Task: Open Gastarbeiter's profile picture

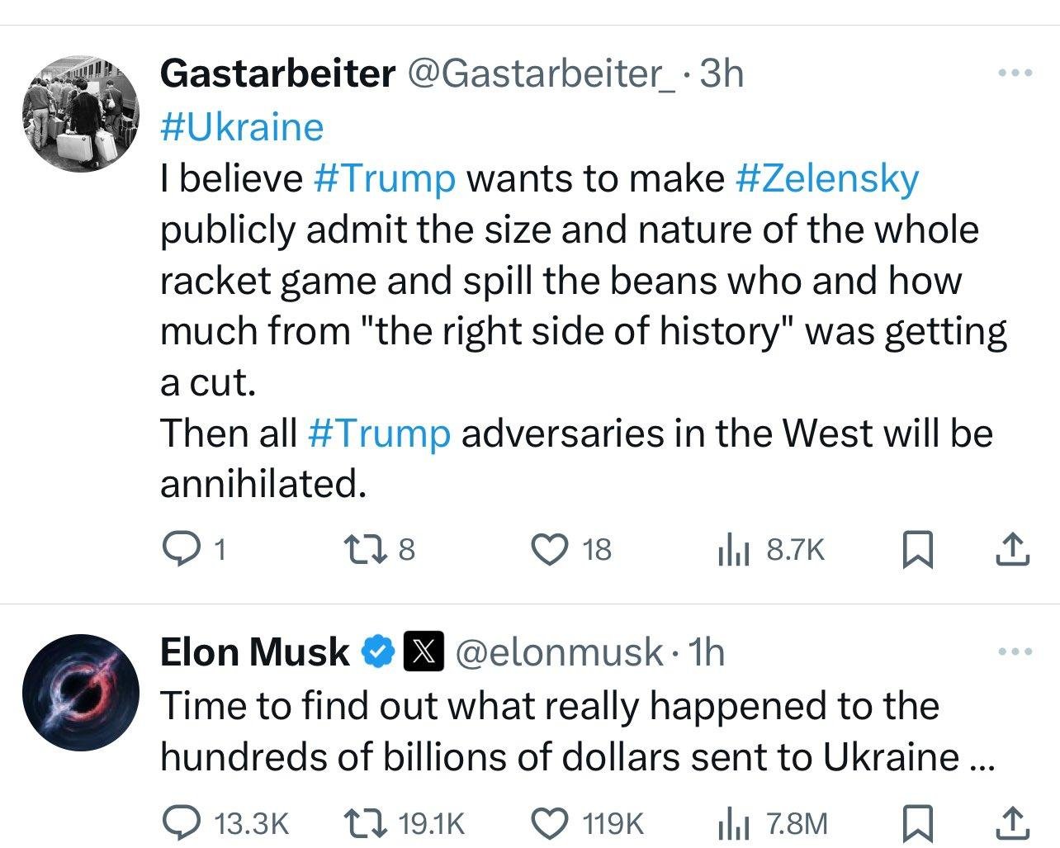Action: tap(81, 114)
